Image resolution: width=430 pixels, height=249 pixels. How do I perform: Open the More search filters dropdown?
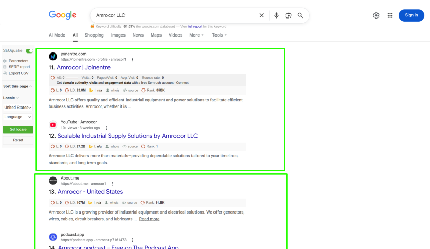click(196, 35)
